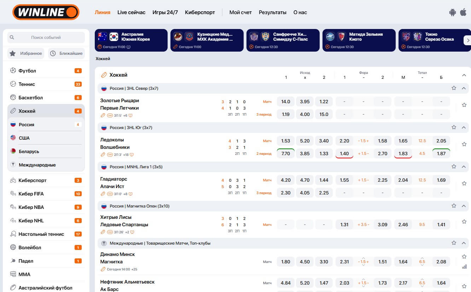Open Австралия vs Южная Корея featured card
Image resolution: width=471 pixels, height=292 pixels.
[131, 40]
